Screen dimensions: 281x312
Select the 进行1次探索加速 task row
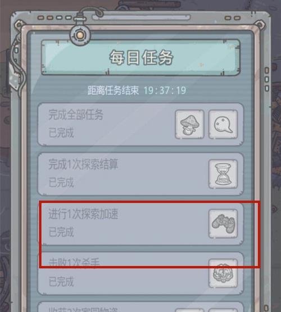[140, 224]
